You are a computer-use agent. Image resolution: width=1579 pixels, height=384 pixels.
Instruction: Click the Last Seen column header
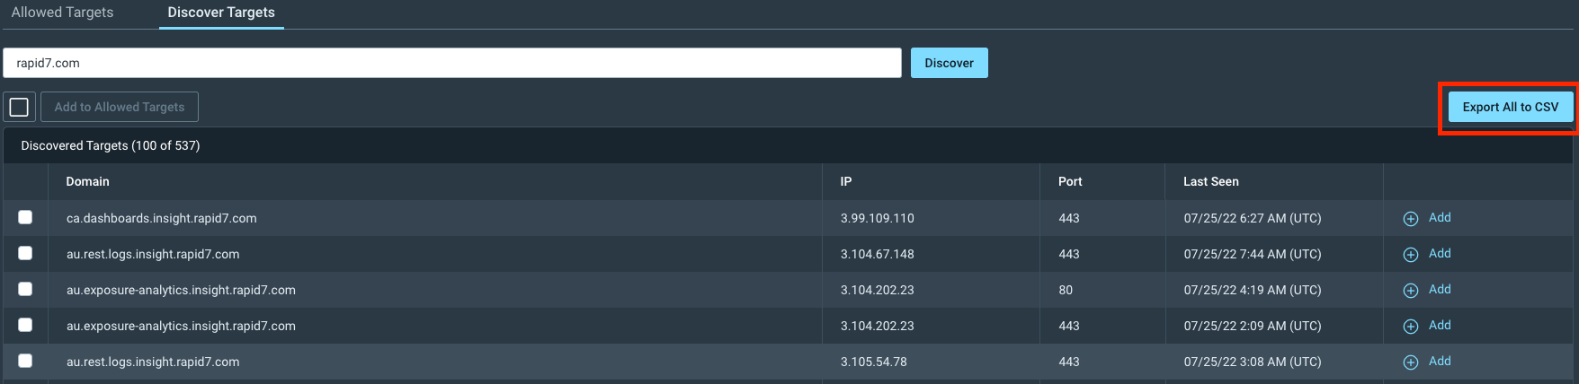coord(1210,181)
